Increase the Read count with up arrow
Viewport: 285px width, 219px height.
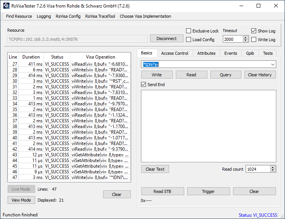click(x=272, y=168)
